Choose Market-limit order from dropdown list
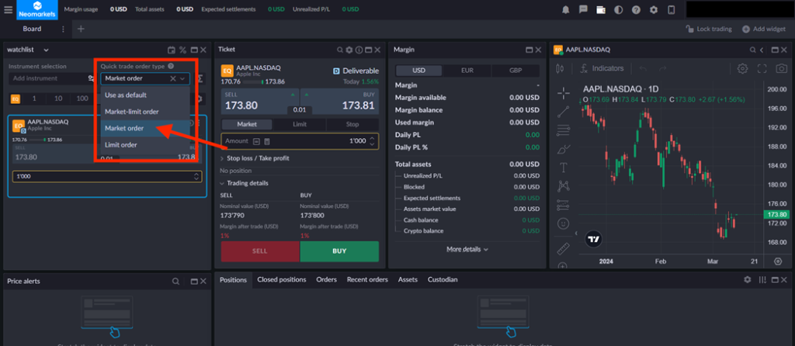Viewport: 795px width, 346px height. coord(131,112)
